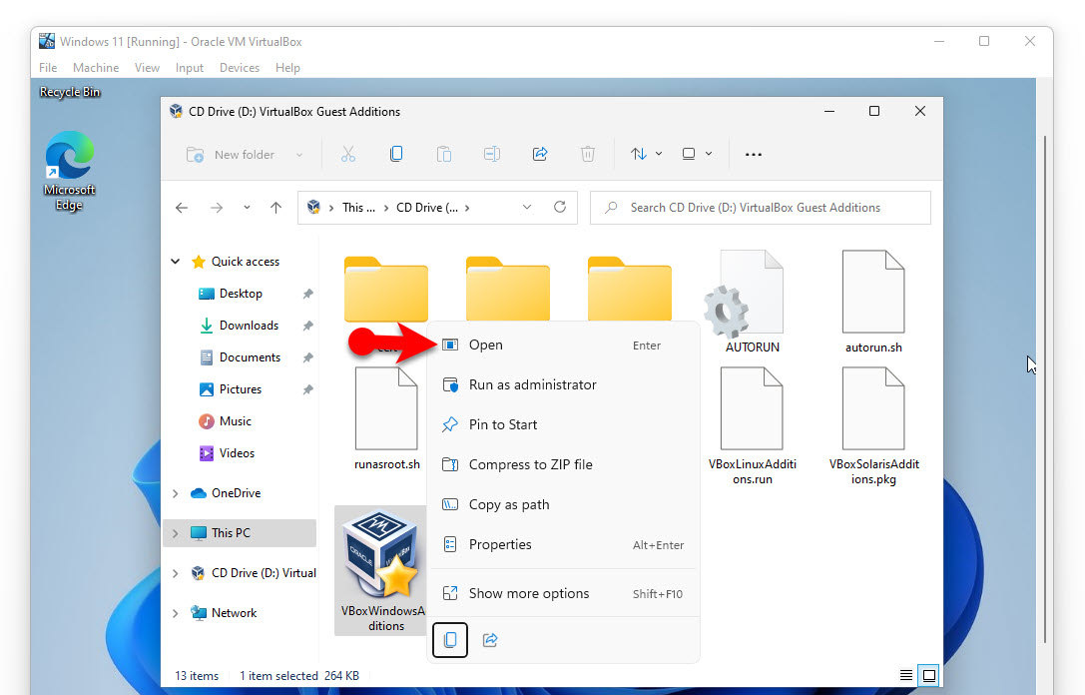Image resolution: width=1085 pixels, height=695 pixels.
Task: Click the Search CD Drive input field
Action: coord(769,208)
